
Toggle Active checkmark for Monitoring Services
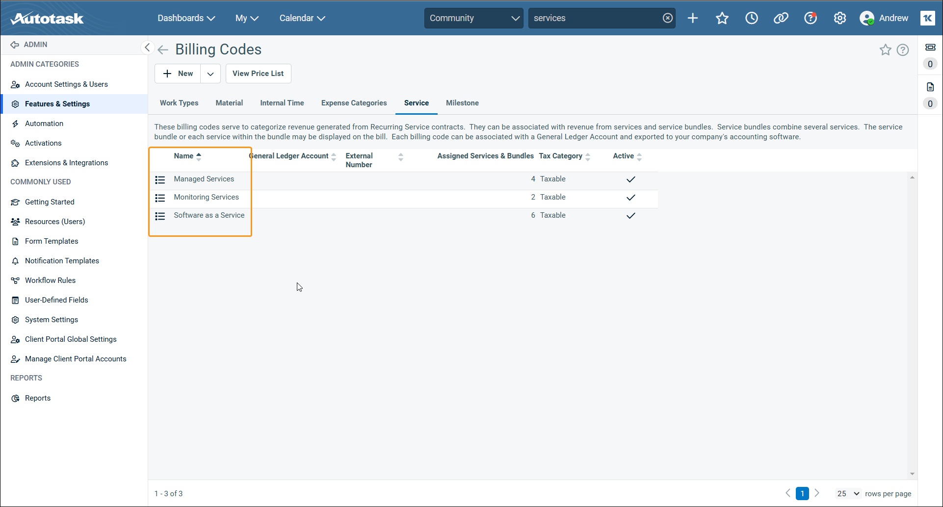(x=630, y=198)
